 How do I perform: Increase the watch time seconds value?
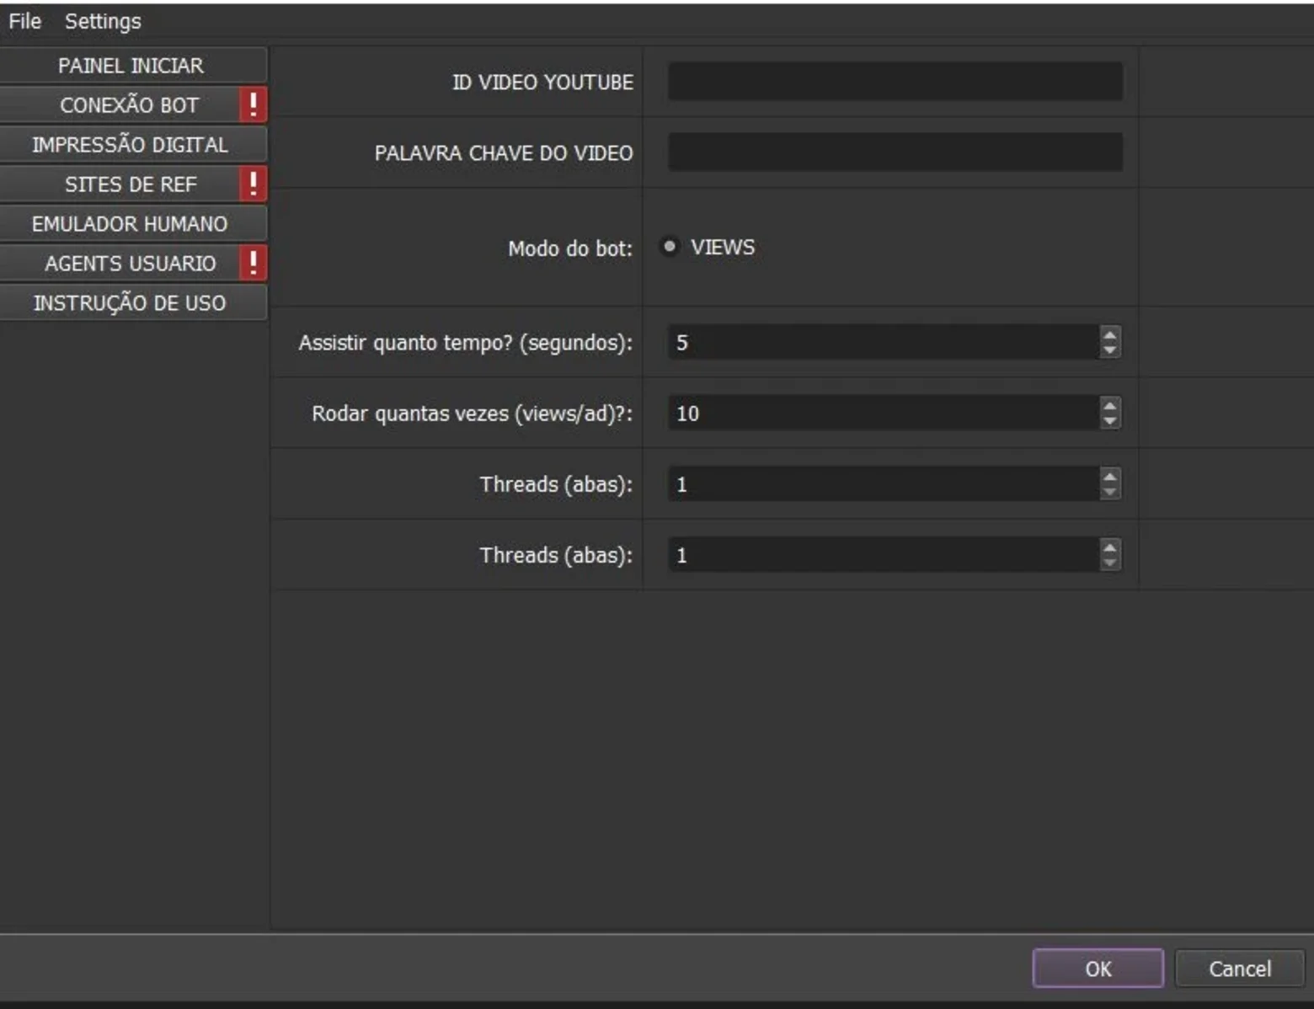coord(1109,334)
